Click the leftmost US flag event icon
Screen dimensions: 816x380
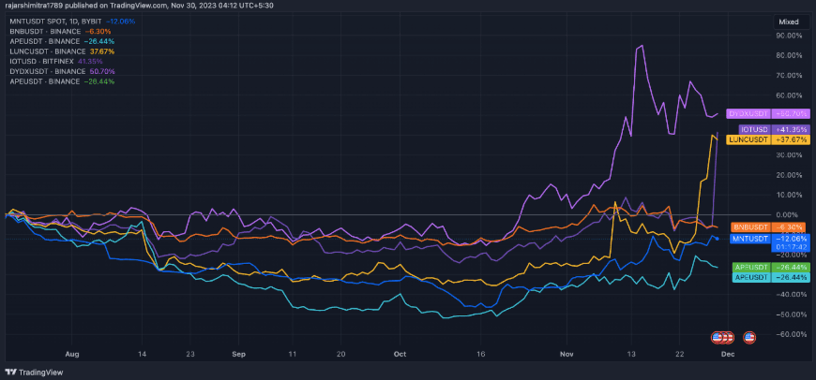click(718, 337)
